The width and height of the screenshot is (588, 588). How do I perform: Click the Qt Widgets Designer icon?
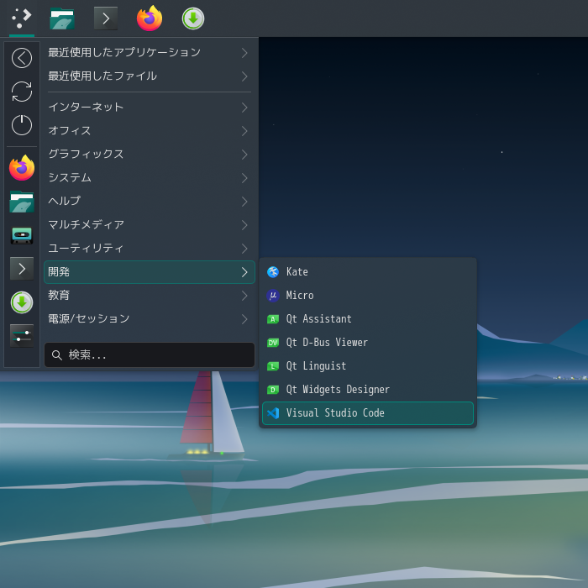[x=273, y=390]
